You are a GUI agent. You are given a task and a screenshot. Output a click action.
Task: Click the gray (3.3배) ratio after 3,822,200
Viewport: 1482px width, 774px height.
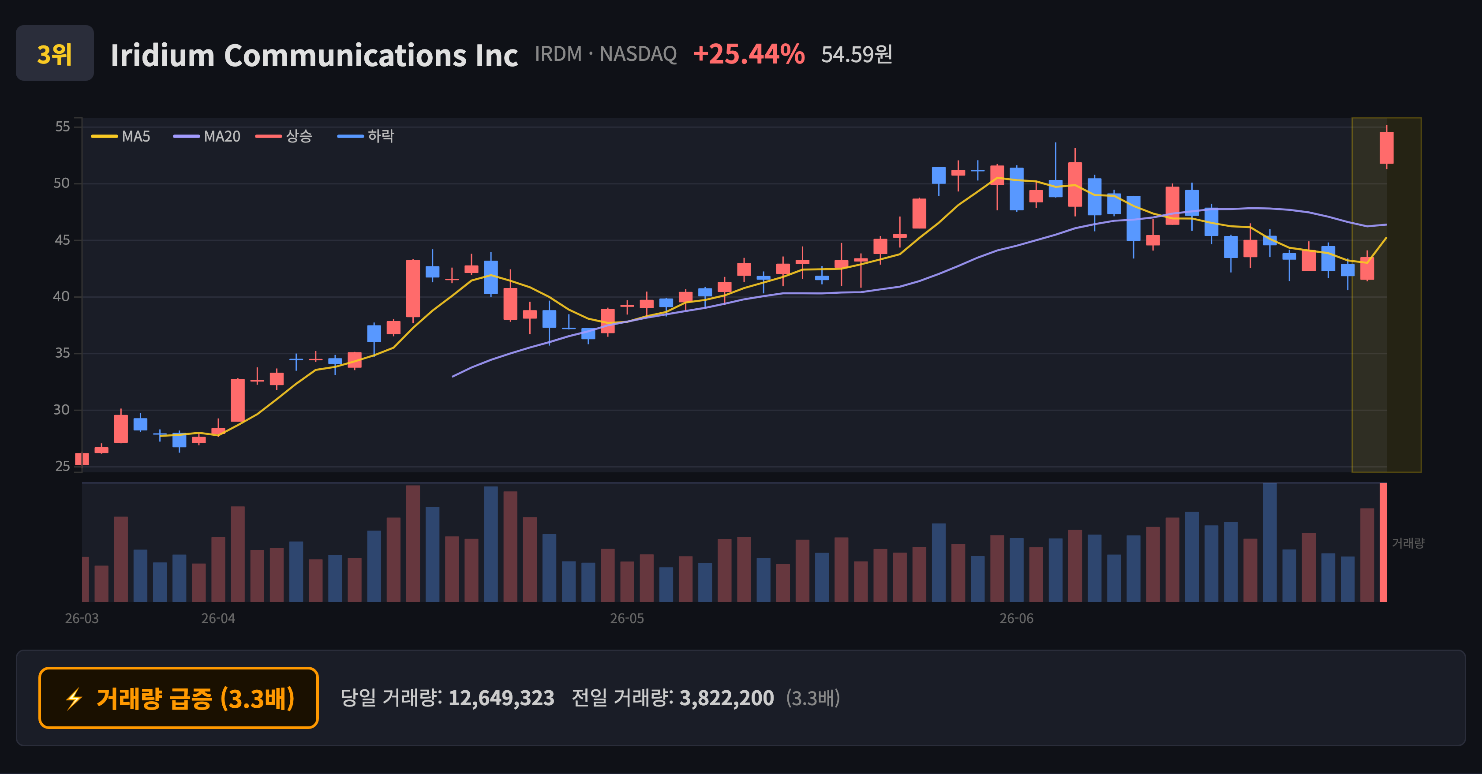[813, 698]
